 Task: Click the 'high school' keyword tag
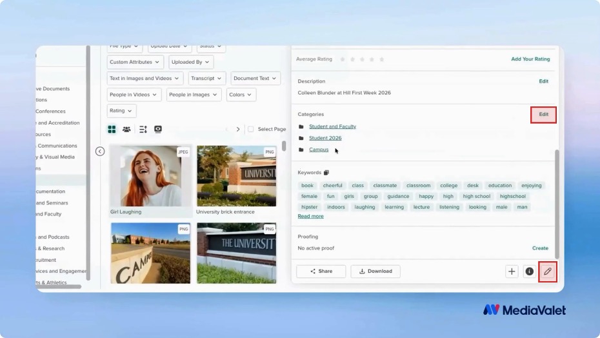tap(476, 196)
